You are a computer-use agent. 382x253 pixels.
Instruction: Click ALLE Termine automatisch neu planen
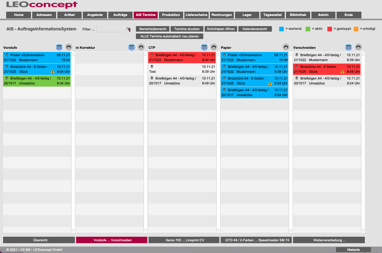pyautogui.click(x=169, y=36)
